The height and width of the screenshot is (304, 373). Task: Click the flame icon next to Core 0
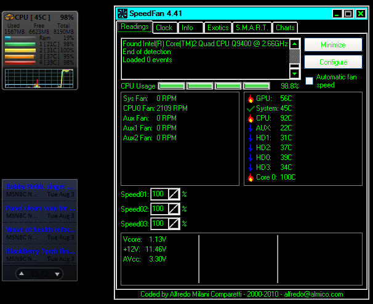[x=251, y=177]
